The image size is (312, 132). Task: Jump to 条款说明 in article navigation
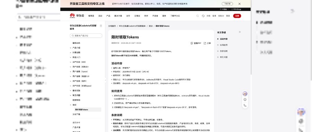(x=224, y=51)
